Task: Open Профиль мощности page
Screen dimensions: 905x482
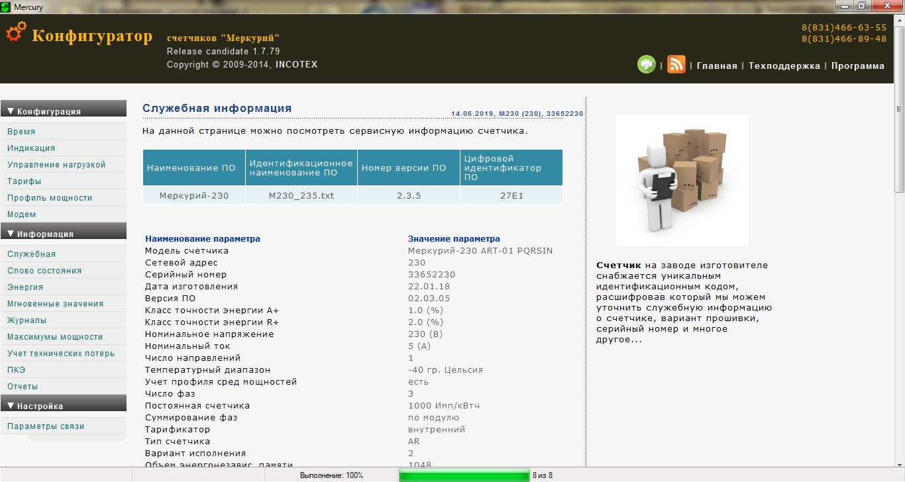Action: pyautogui.click(x=50, y=198)
